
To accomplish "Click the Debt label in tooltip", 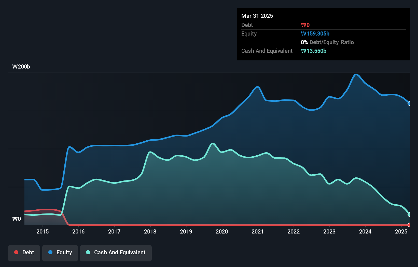I will tap(247, 25).
